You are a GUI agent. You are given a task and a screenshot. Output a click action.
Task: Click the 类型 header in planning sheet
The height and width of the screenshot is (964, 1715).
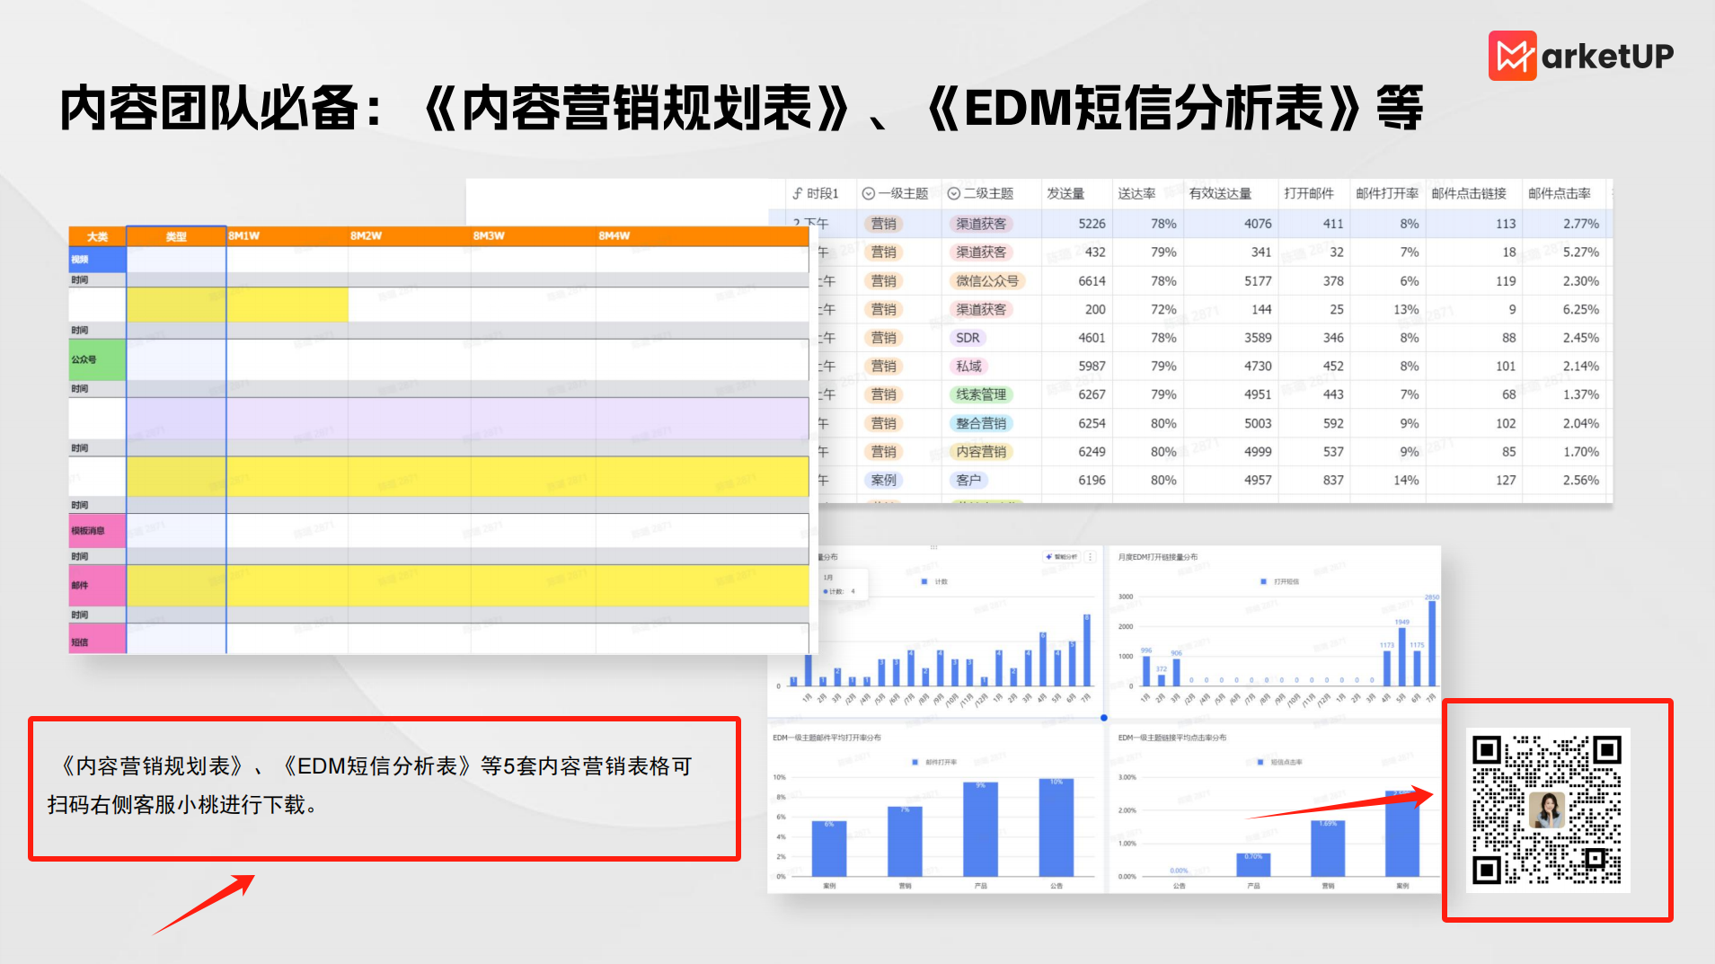[176, 236]
